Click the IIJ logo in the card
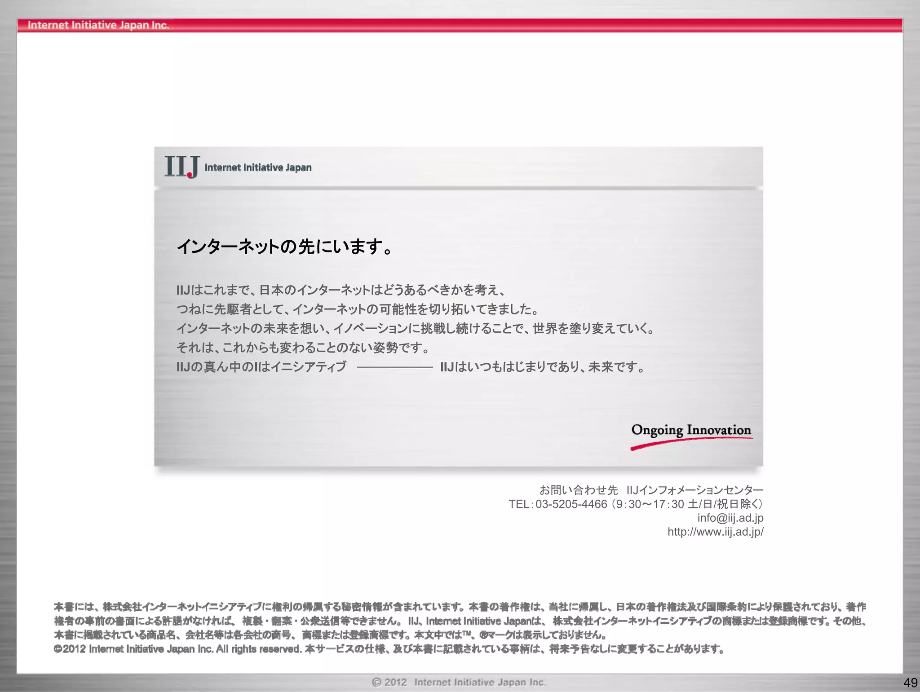Screen dimensions: 920x692 pos(181,167)
